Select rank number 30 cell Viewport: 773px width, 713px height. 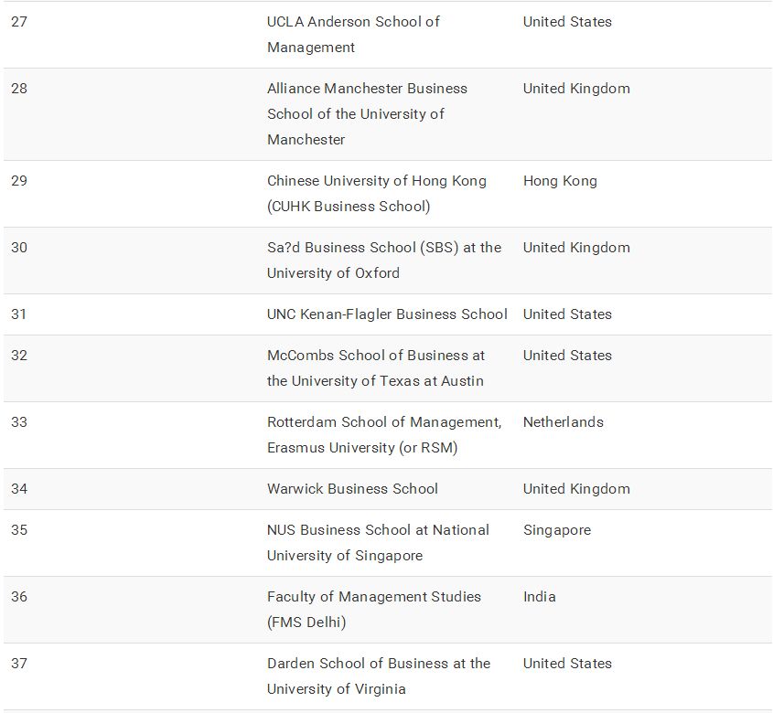[x=19, y=248]
